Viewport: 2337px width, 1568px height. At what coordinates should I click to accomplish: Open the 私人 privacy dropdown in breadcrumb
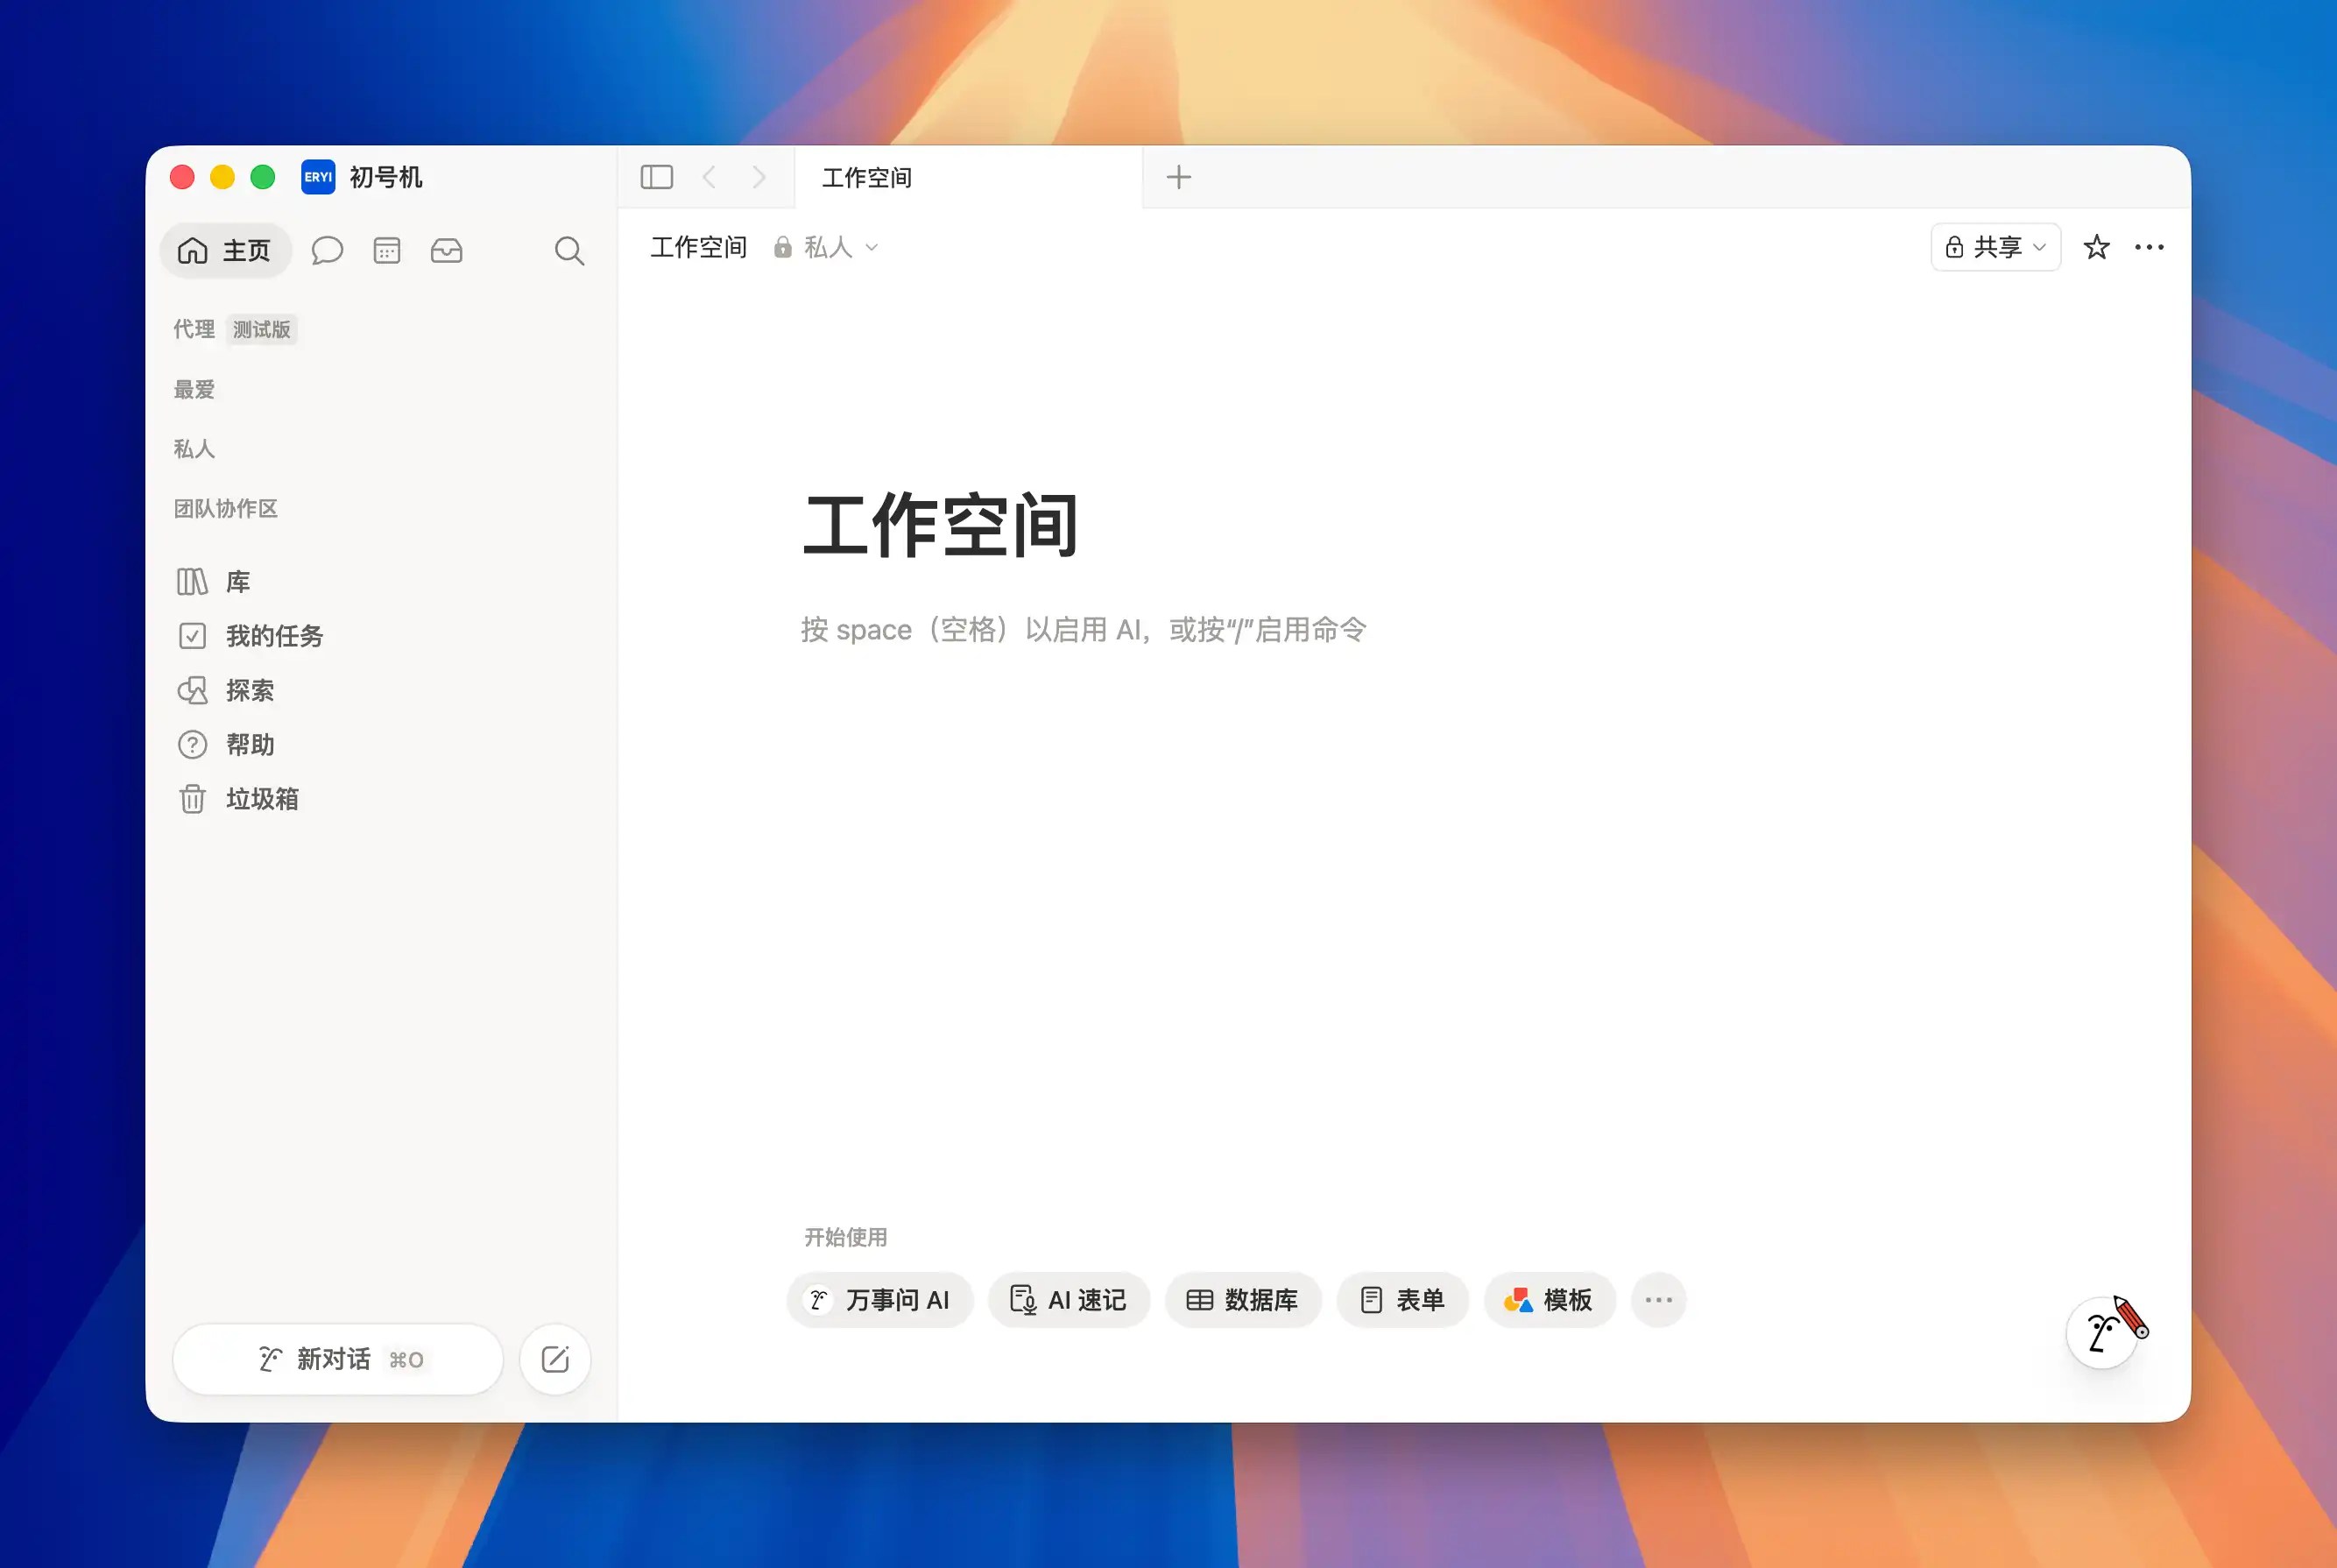tap(827, 247)
